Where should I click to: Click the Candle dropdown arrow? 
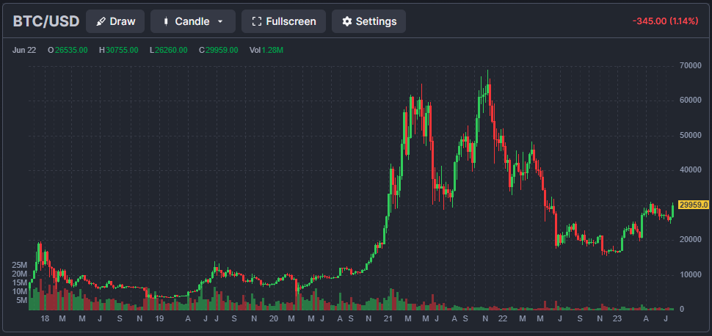tap(220, 21)
